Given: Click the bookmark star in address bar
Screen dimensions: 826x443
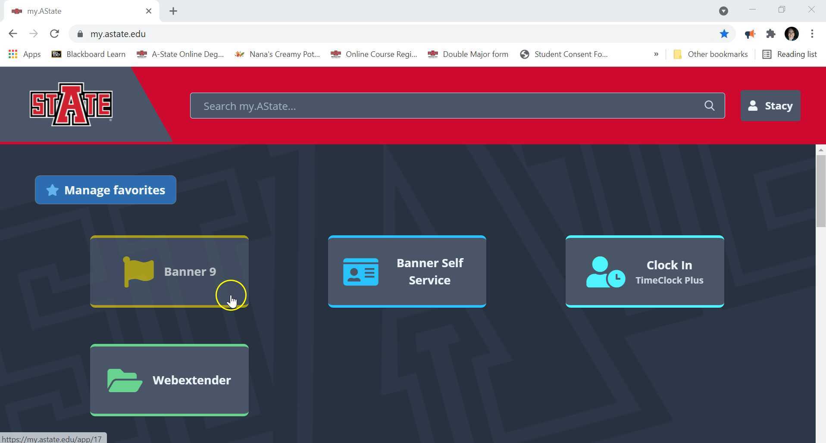Looking at the screenshot, I should click(x=724, y=34).
